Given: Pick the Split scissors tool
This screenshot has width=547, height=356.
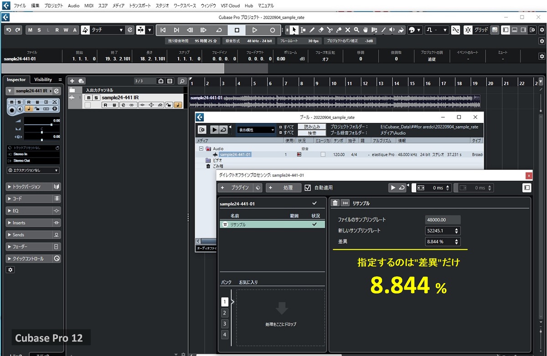Looking at the screenshot, I should coord(330,30).
